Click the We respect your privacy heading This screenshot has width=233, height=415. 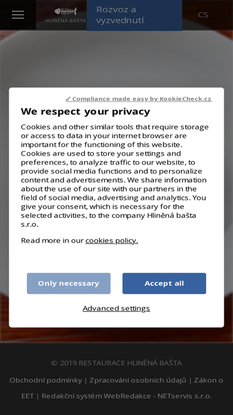pos(85,111)
